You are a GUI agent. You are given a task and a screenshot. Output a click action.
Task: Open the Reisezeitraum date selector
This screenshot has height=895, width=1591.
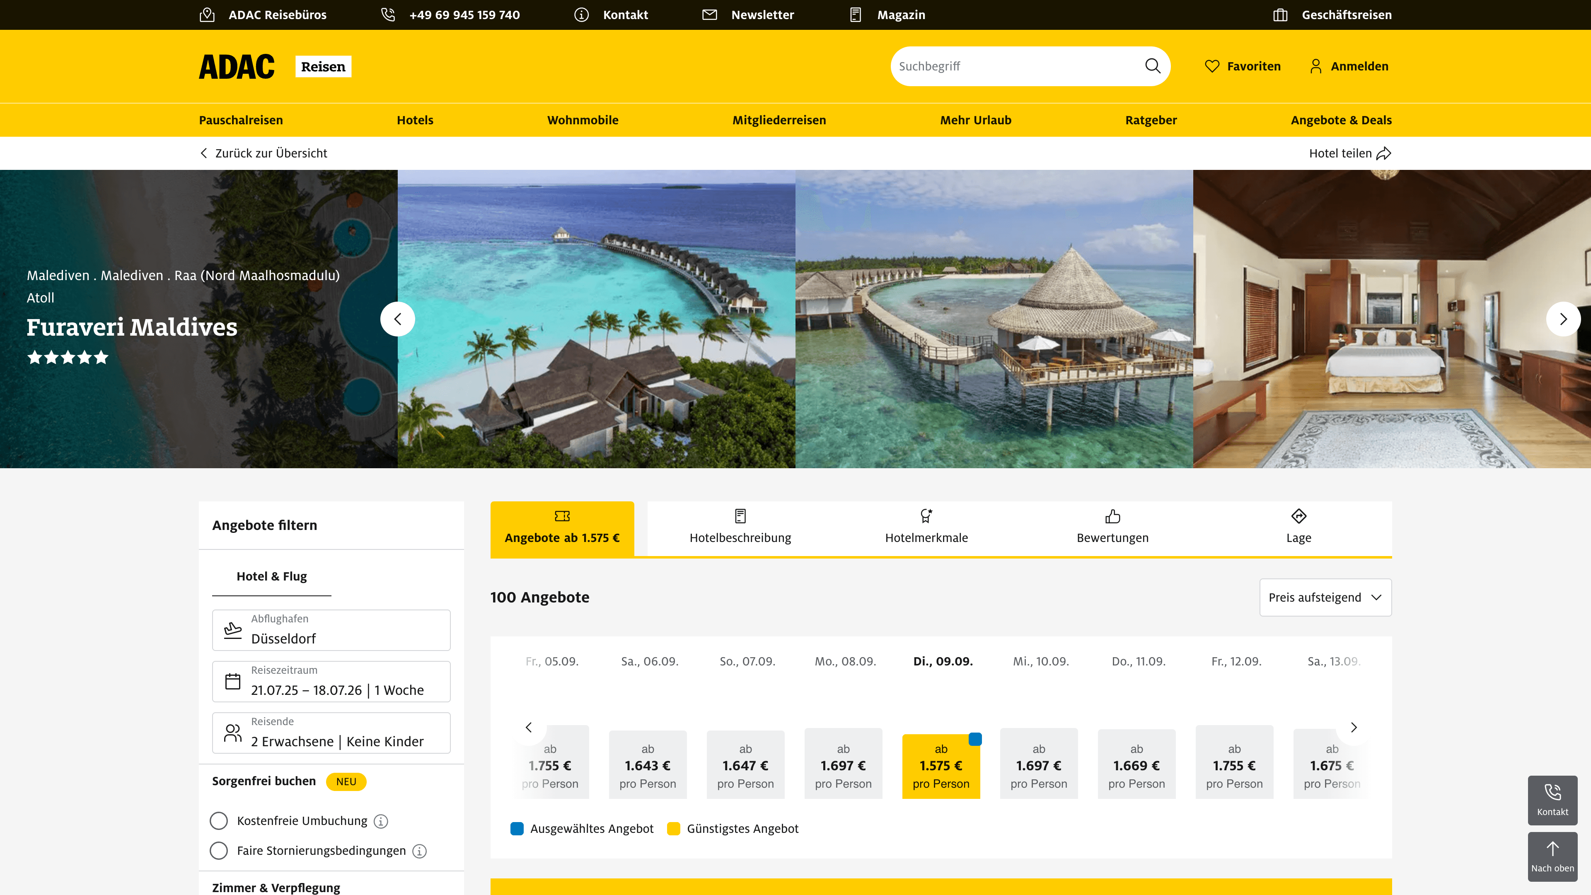[331, 681]
